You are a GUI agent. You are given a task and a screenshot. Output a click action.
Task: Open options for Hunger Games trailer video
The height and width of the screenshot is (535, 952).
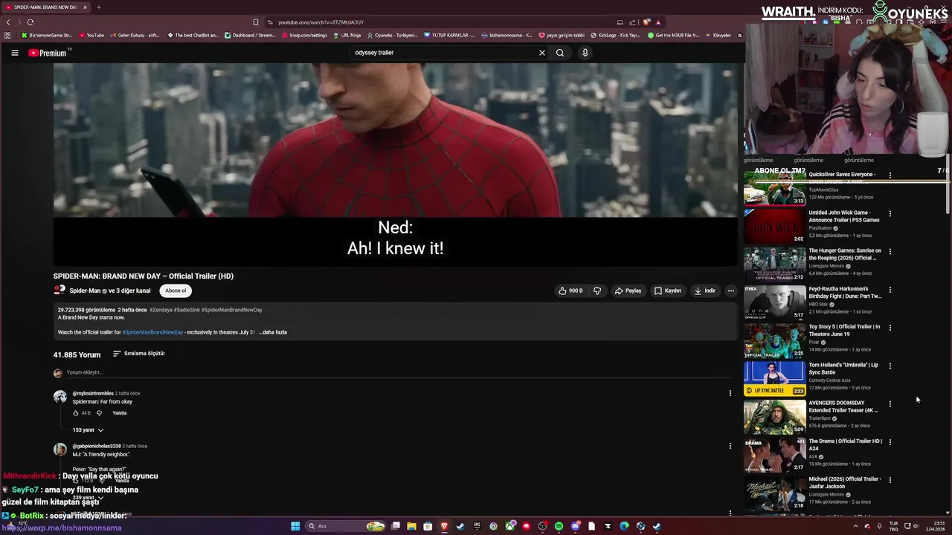tap(890, 251)
